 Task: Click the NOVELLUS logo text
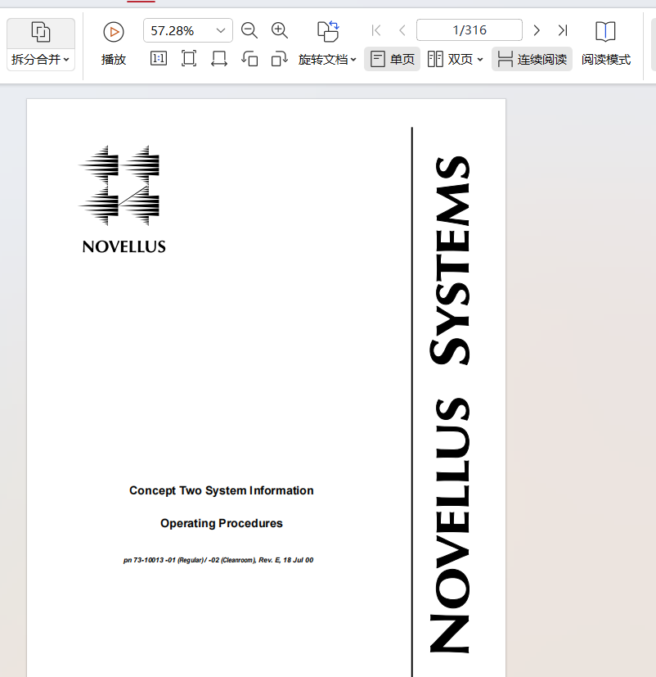[x=124, y=246]
